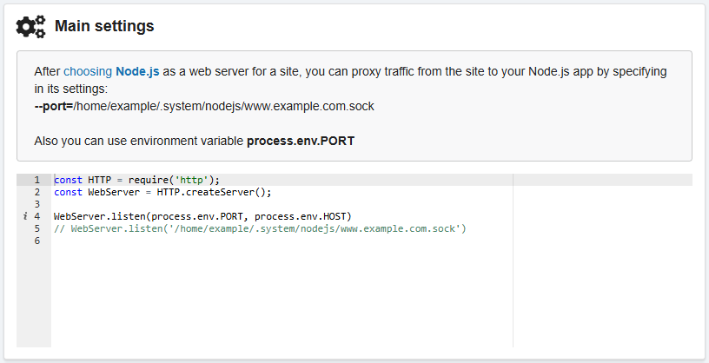Screen dimensions: 709x363
Task: Open the "choosing Node.js" link
Action: point(111,71)
